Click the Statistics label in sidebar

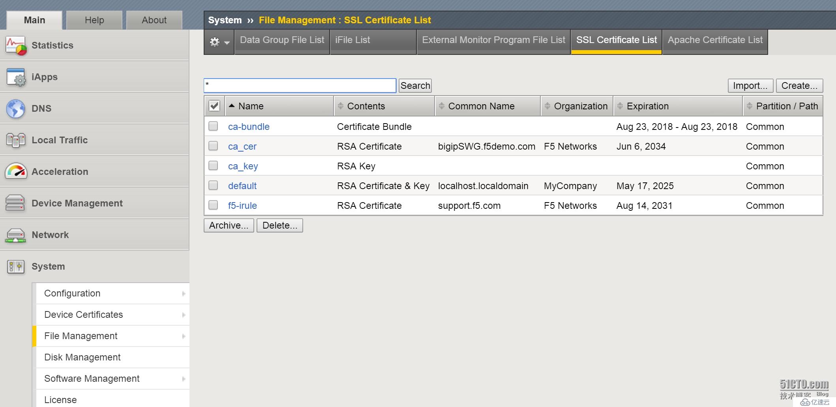pos(52,45)
